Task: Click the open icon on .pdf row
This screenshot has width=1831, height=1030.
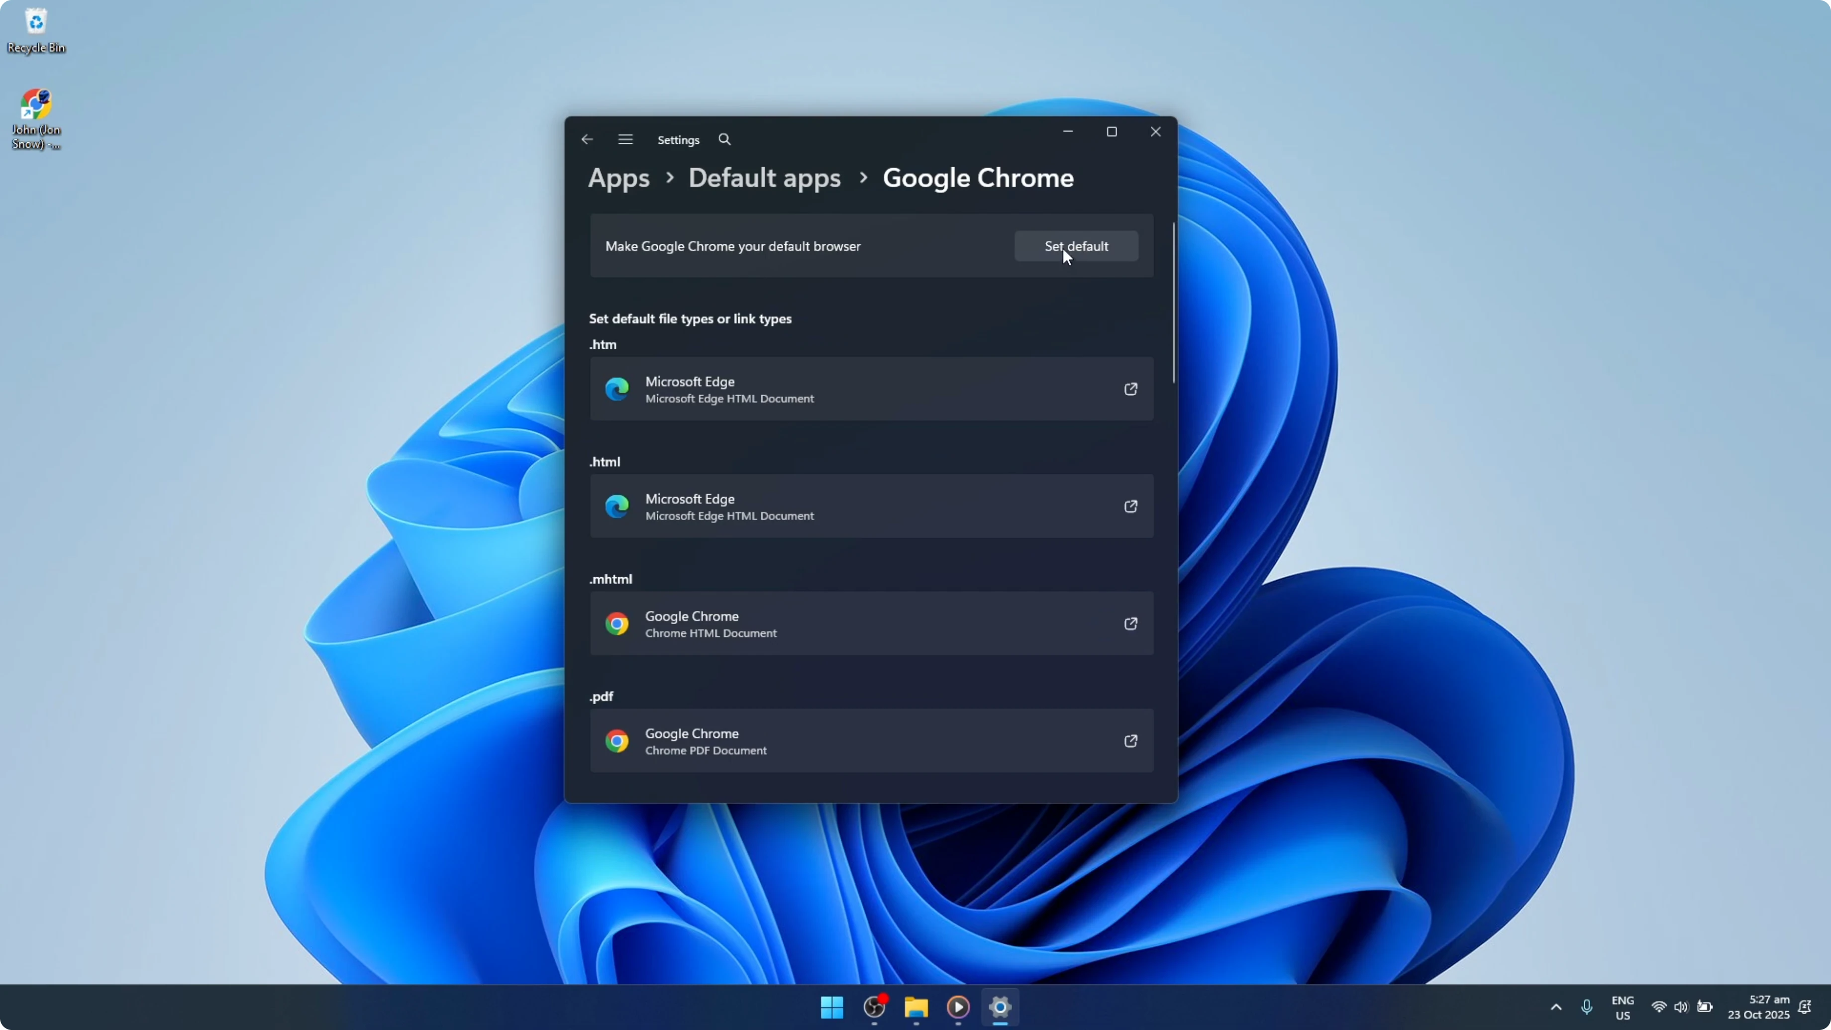Action: [x=1130, y=741]
